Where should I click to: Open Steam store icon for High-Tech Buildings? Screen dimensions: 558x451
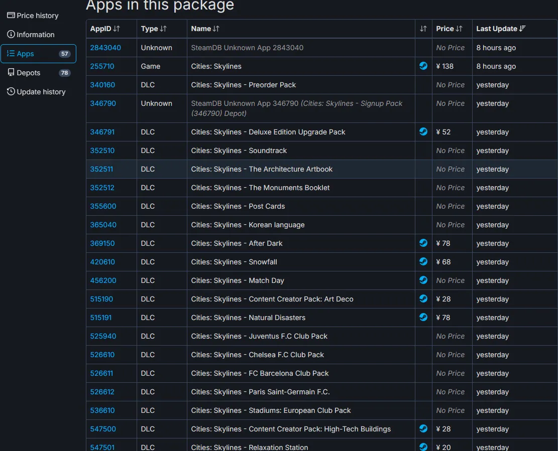coord(423,428)
